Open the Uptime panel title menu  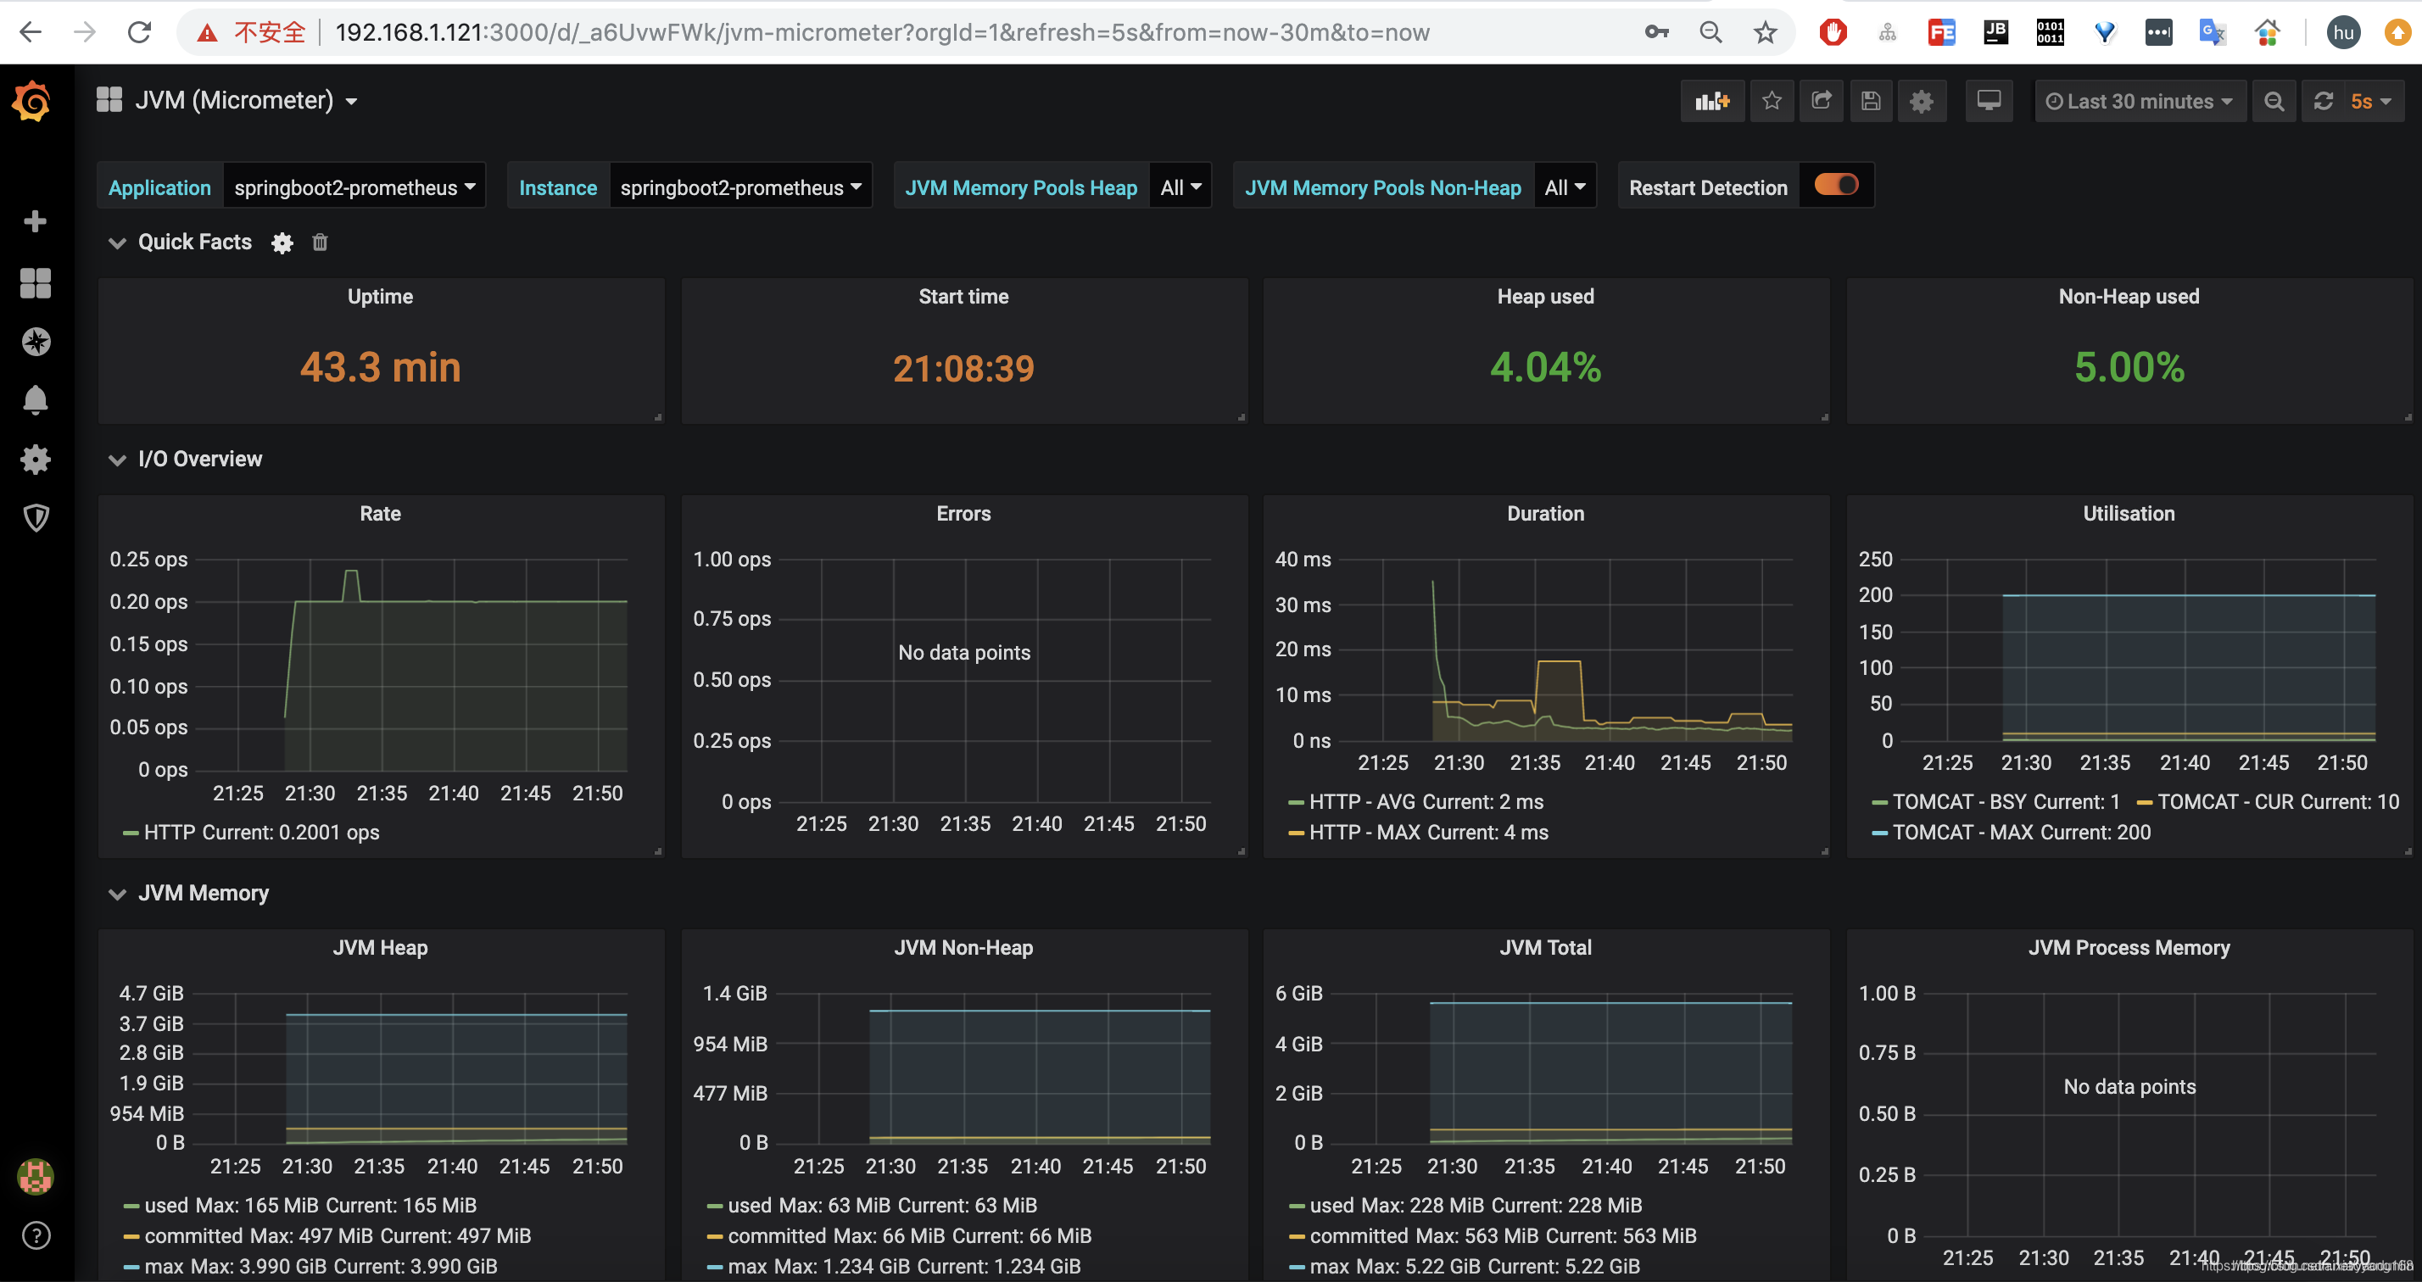(380, 297)
